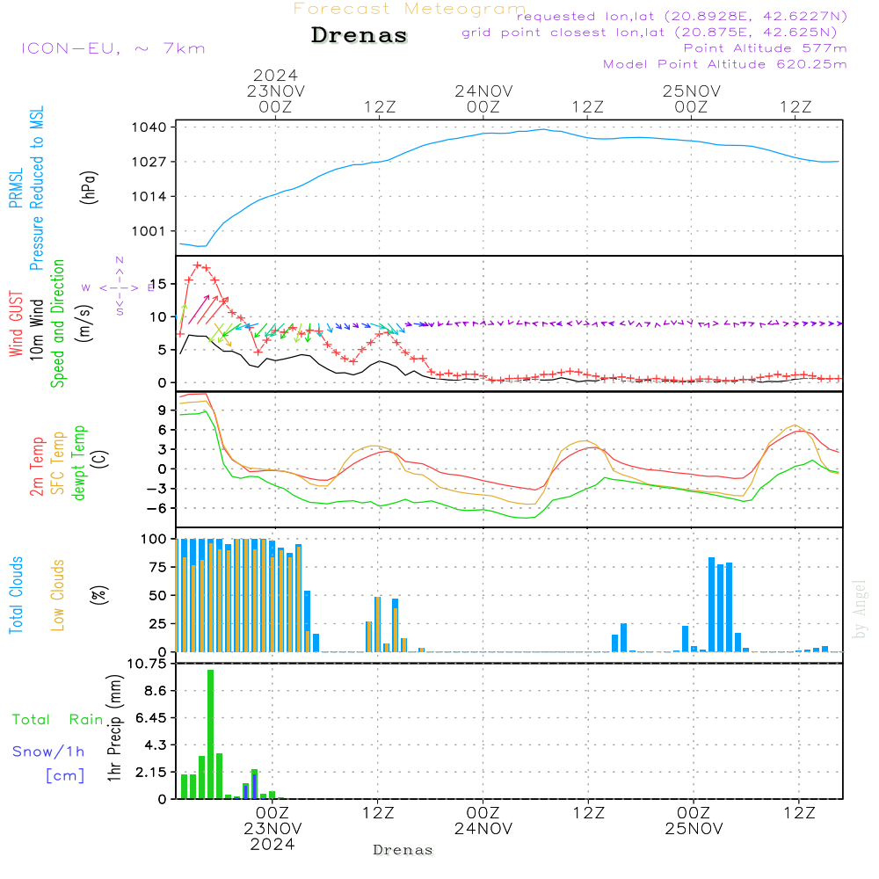Click the orange Low Clouds label
Image resolution: width=879 pixels, height=879 pixels.
(x=59, y=595)
